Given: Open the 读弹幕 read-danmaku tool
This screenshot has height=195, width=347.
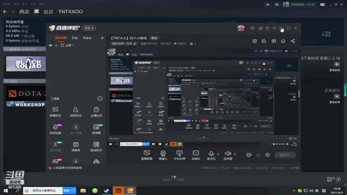Looking at the screenshot, I should pos(96,129).
